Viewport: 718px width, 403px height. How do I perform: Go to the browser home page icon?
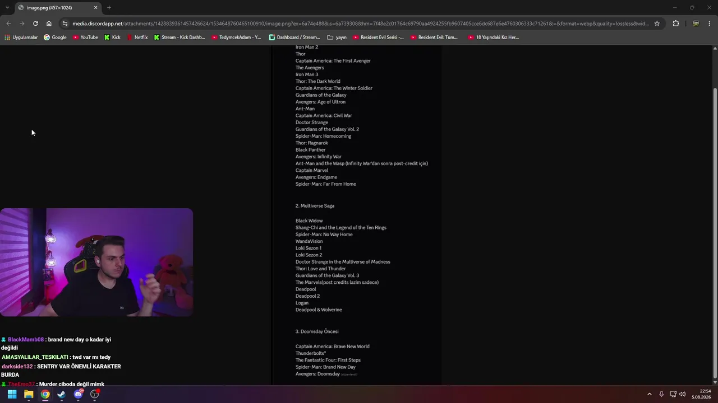[x=49, y=24]
